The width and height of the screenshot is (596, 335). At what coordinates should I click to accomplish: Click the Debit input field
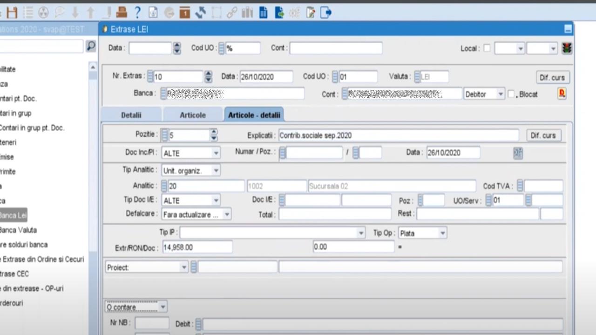(x=383, y=324)
